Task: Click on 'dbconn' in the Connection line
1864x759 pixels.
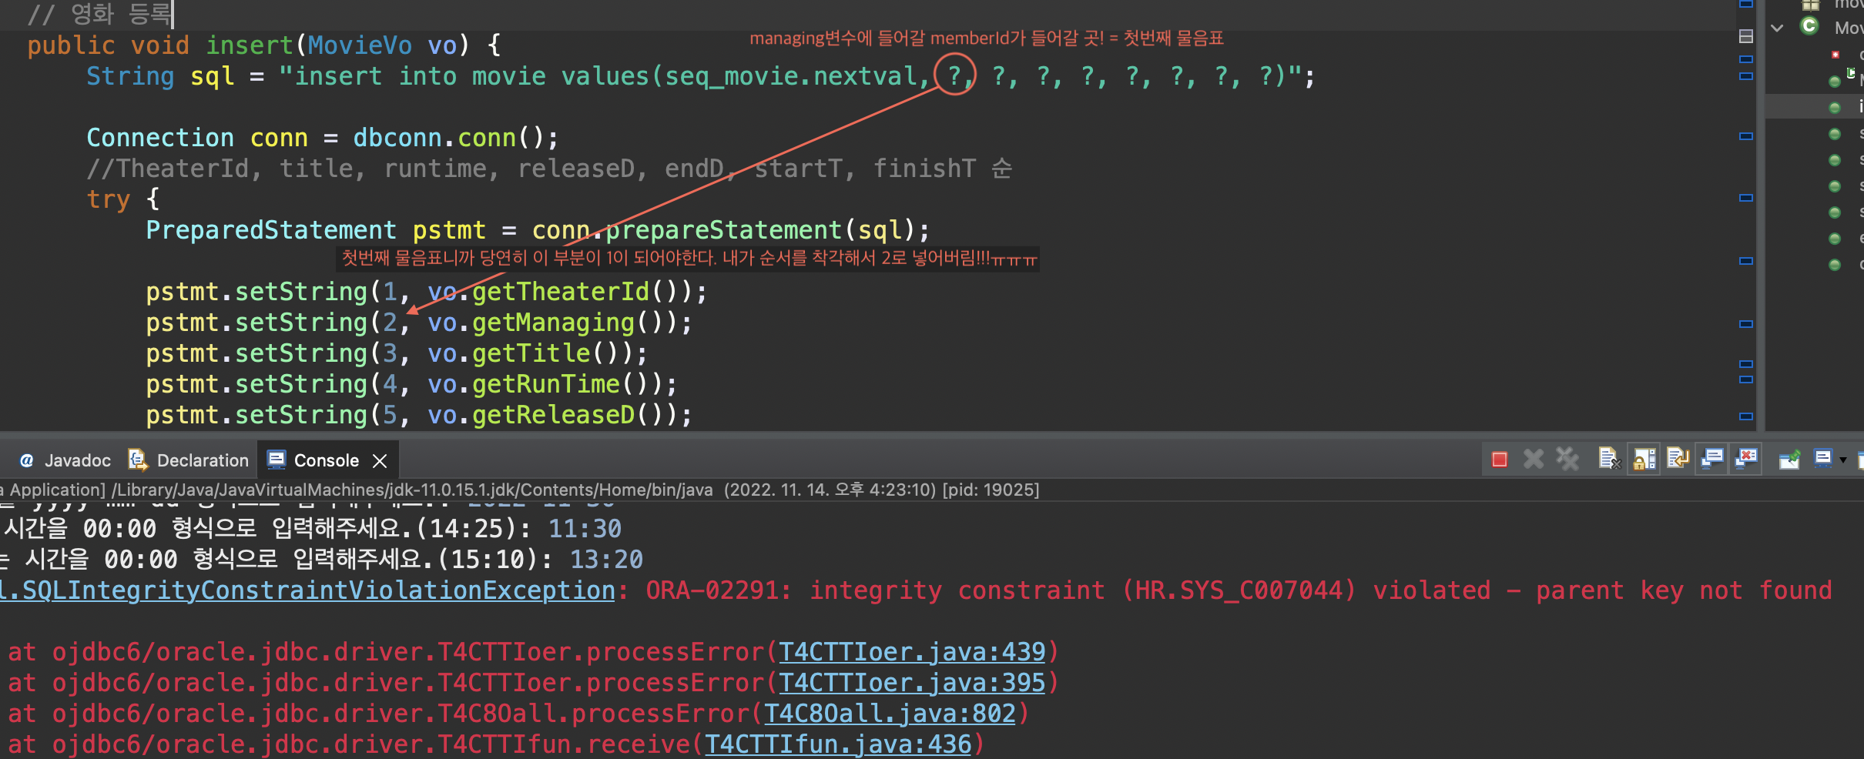Action: tap(397, 138)
